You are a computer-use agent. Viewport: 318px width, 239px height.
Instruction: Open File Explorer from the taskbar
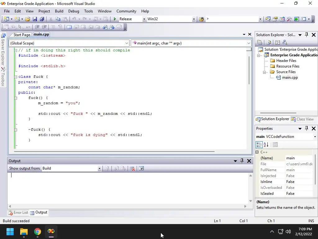pos(24,232)
